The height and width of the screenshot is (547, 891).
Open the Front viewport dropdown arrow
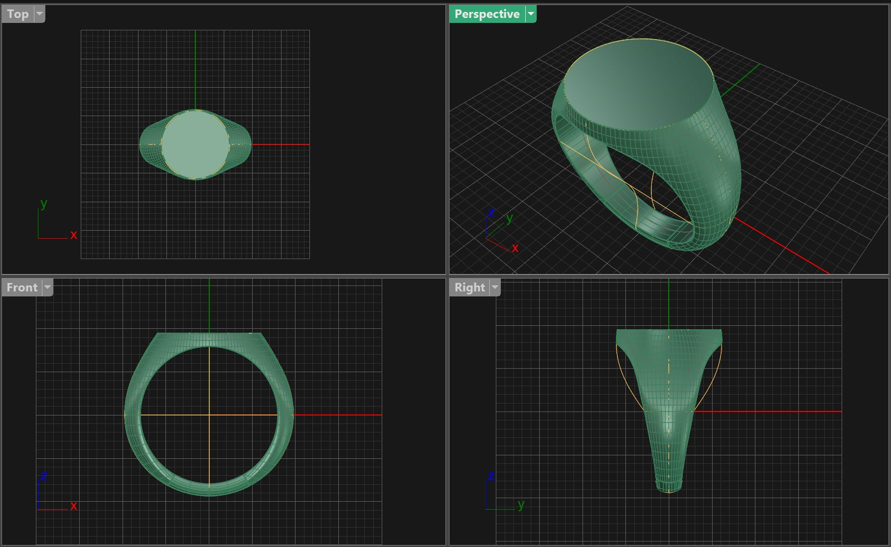[47, 287]
